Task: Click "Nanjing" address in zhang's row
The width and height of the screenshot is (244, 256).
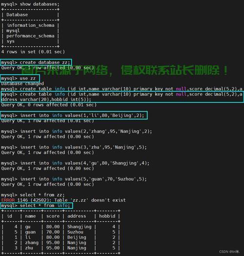Action: 77,243
